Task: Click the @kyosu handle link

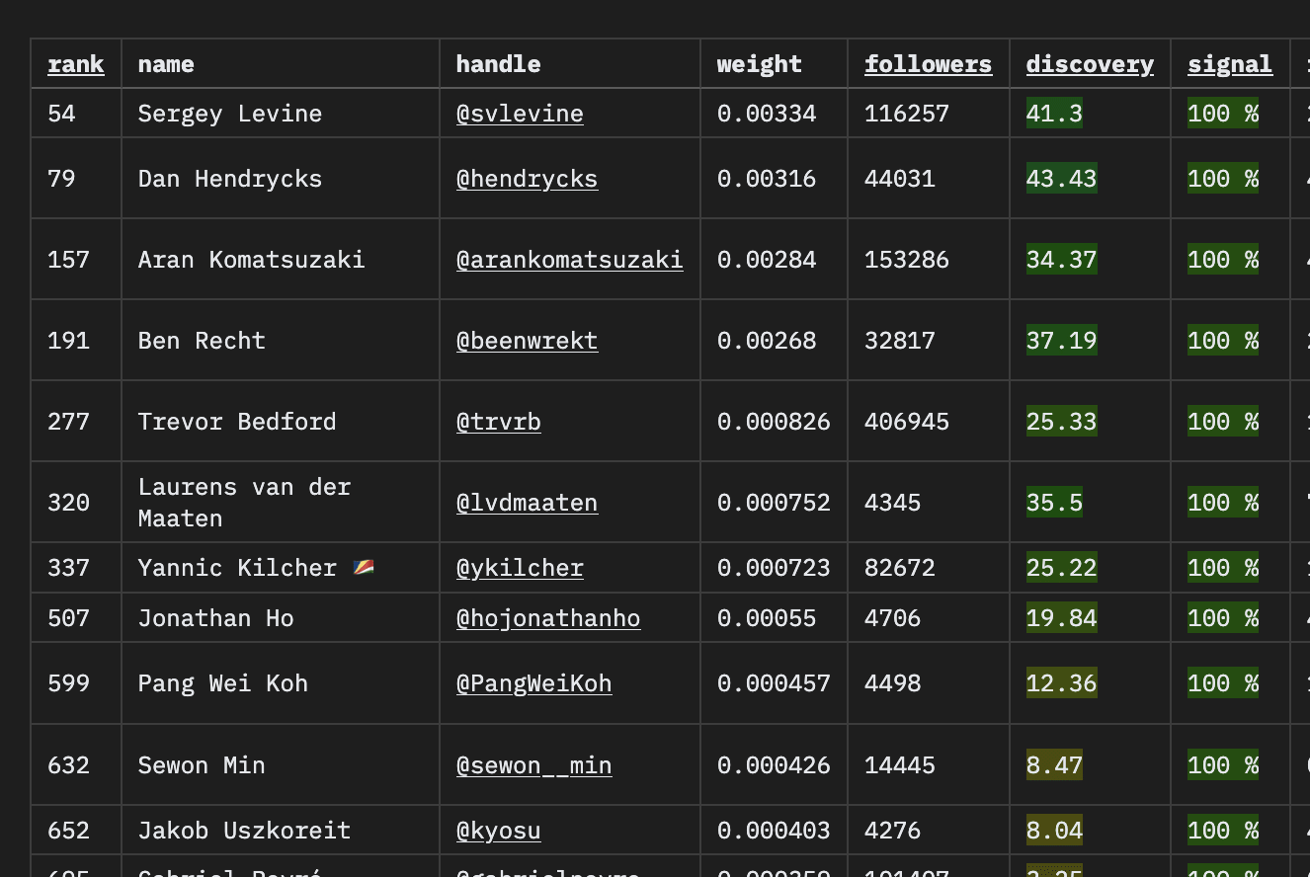Action: pyautogui.click(x=498, y=831)
